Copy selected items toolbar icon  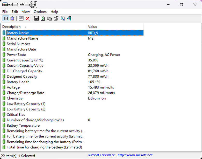pos(49,18)
